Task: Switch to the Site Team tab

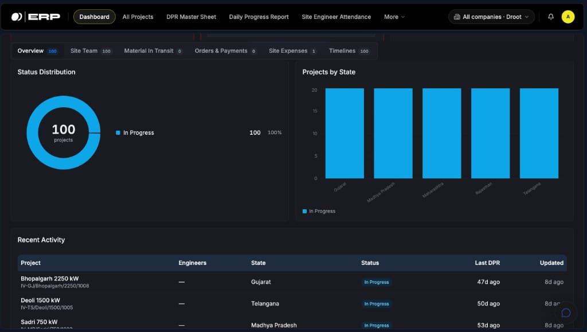Action: tap(91, 51)
